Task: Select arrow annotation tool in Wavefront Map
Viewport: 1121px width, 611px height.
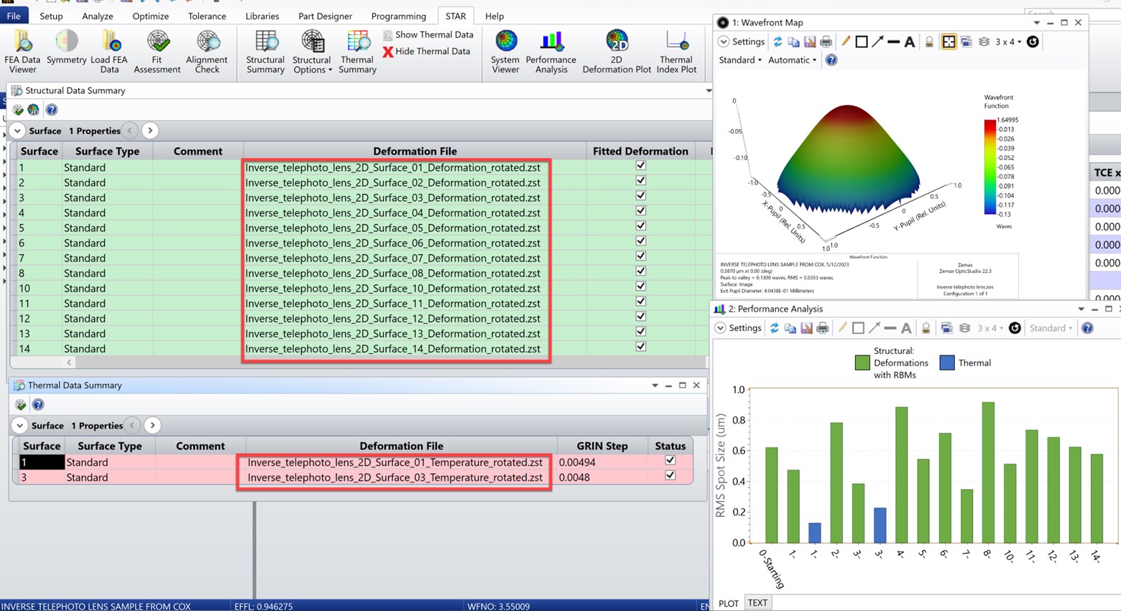Action: [x=877, y=42]
